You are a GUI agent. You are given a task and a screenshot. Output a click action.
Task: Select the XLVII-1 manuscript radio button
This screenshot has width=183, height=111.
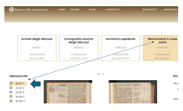coord(11,83)
